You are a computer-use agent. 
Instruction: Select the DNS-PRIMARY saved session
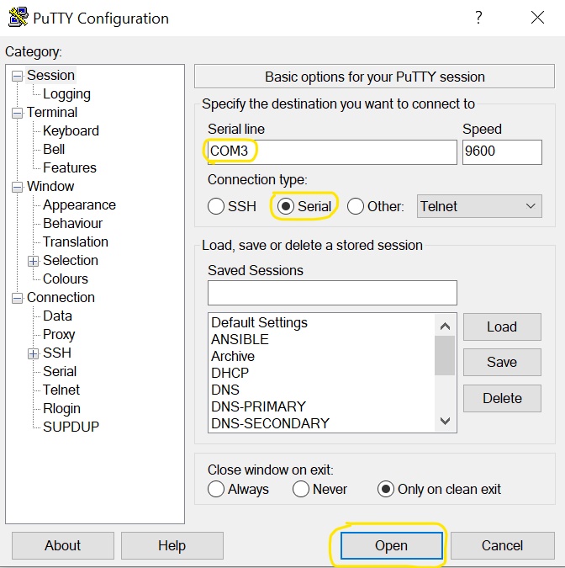(x=258, y=406)
